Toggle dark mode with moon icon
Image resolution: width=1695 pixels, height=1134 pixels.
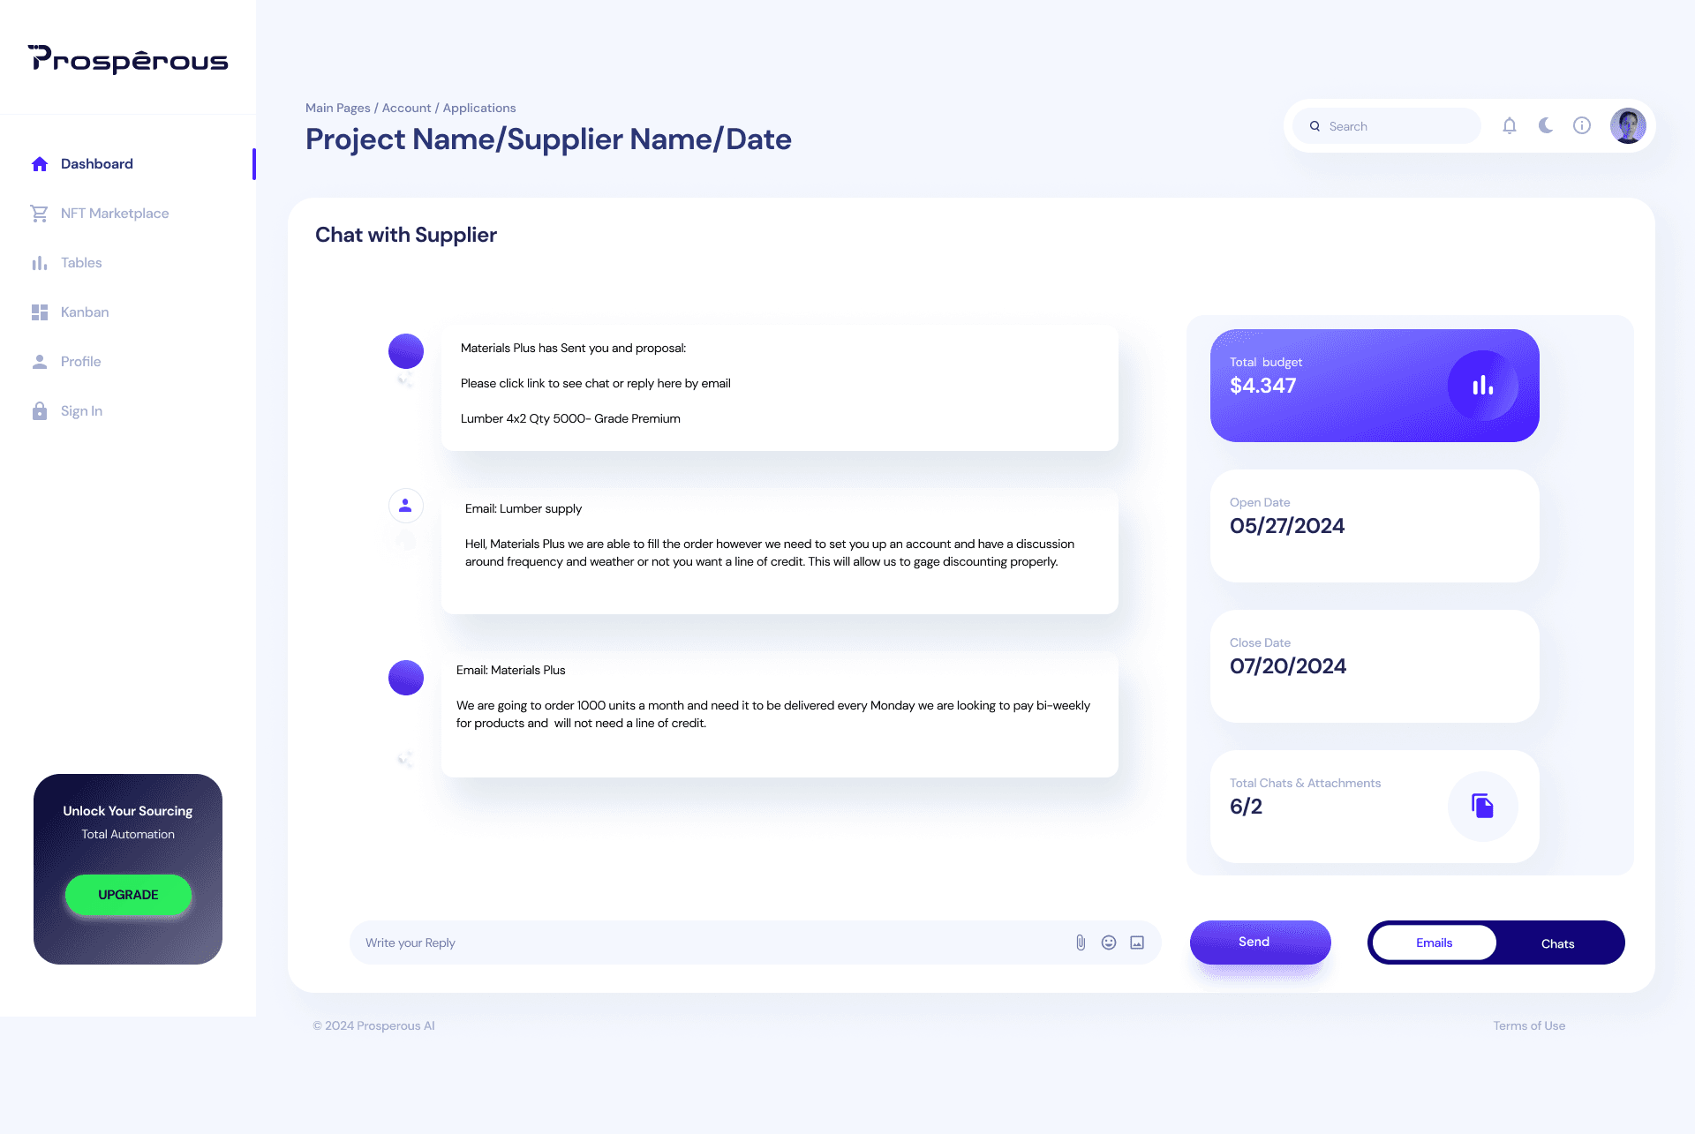[1546, 125]
